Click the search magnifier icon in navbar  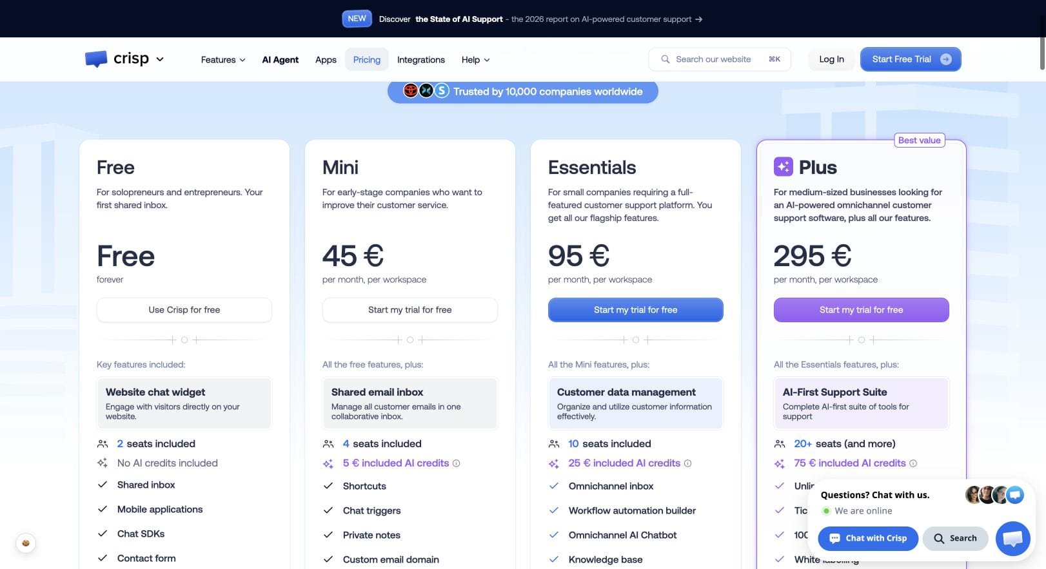click(666, 59)
